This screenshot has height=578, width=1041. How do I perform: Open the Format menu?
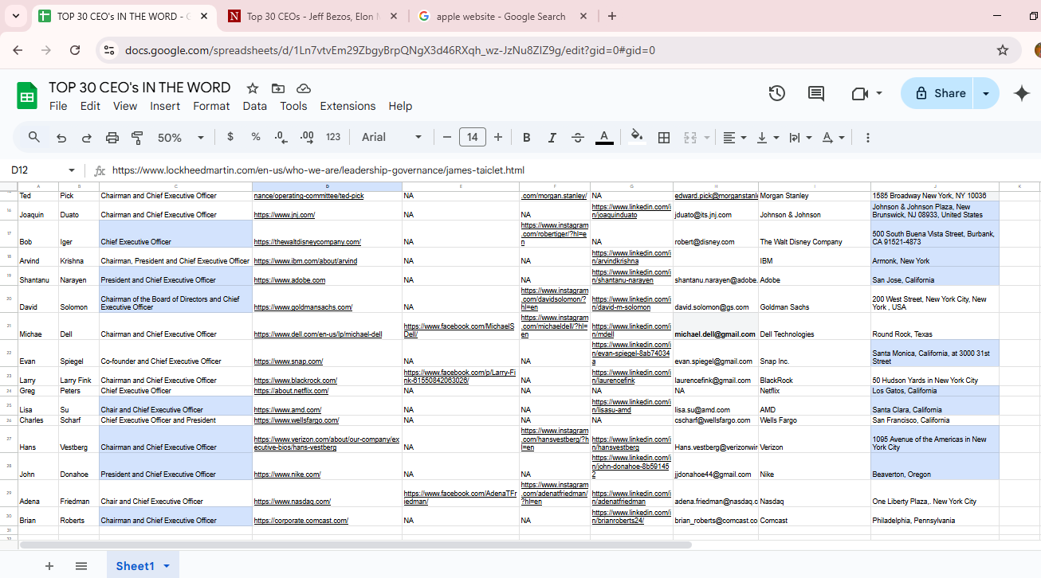point(211,106)
